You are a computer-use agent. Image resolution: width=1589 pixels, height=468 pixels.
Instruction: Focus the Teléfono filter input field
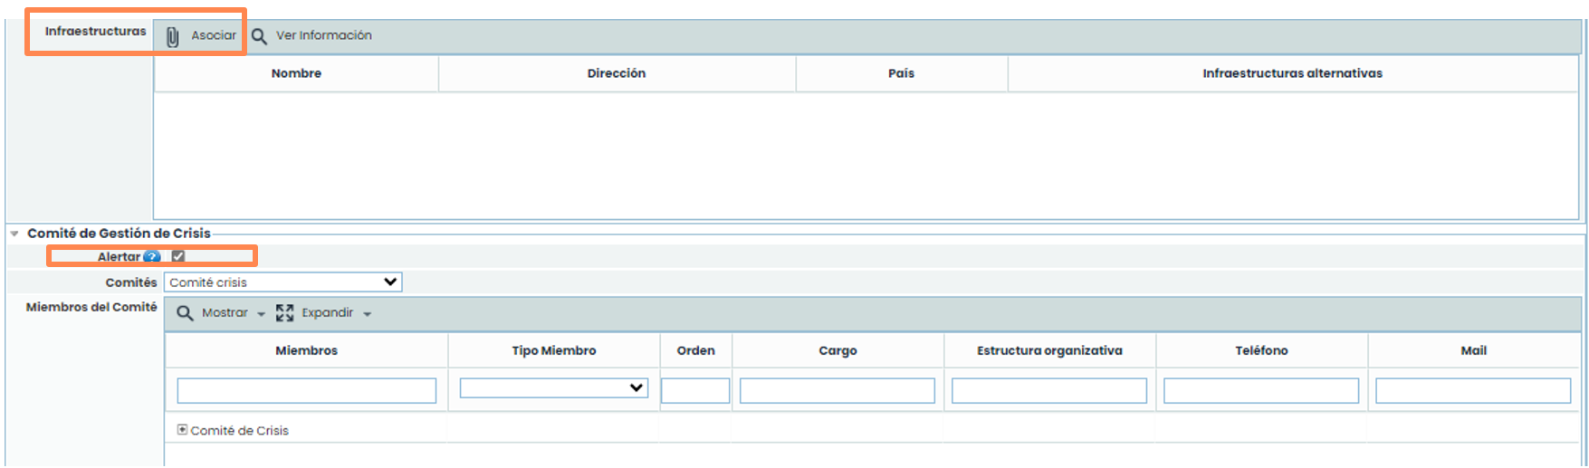(1260, 390)
